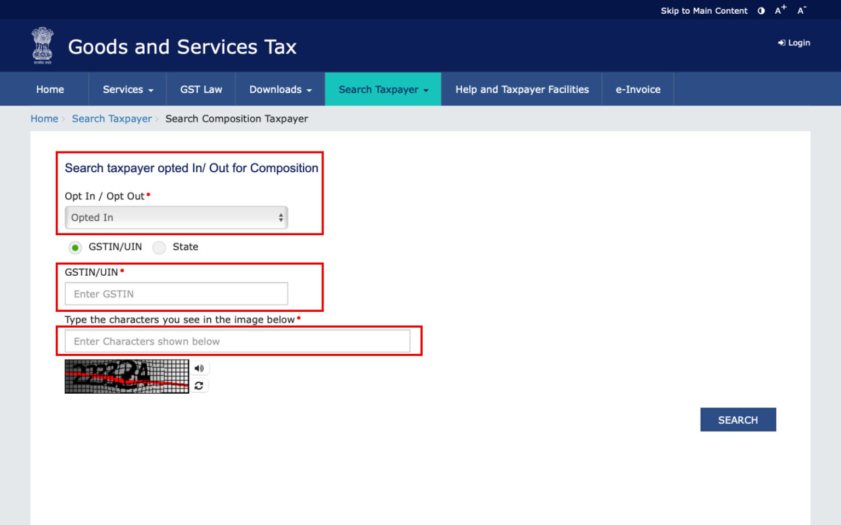Select the State radio button
Image resolution: width=841 pixels, height=525 pixels.
[159, 247]
